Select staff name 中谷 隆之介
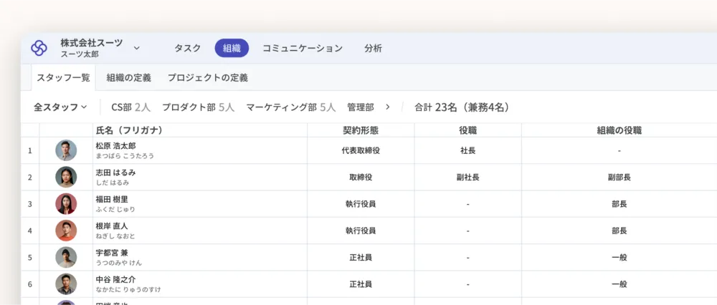The width and height of the screenshot is (717, 305). [x=115, y=279]
